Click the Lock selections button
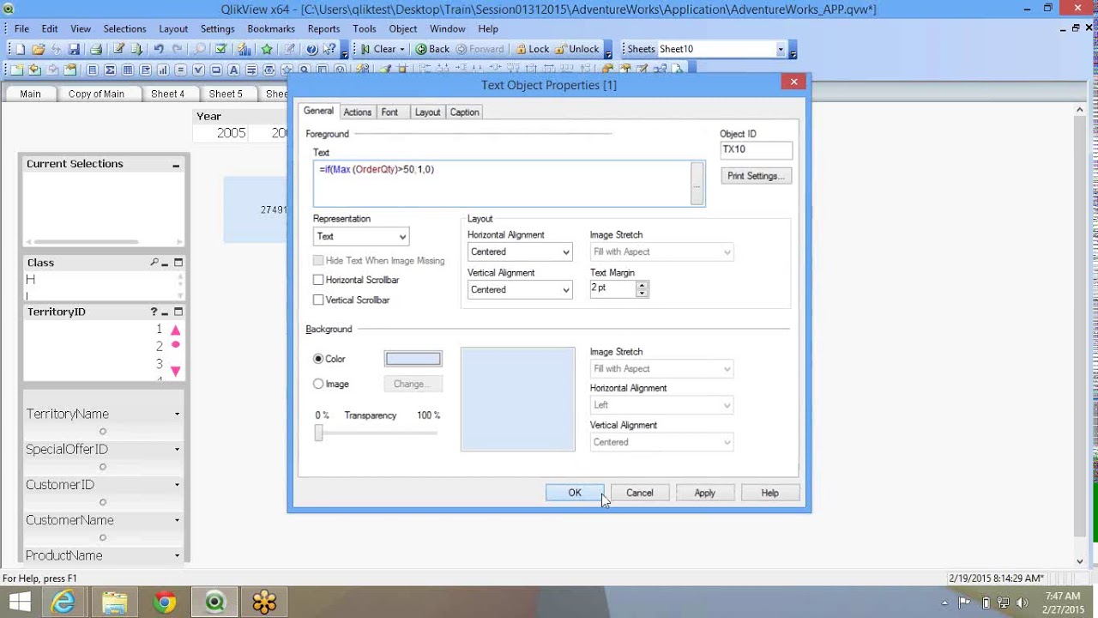Image resolution: width=1098 pixels, height=618 pixels. click(532, 50)
